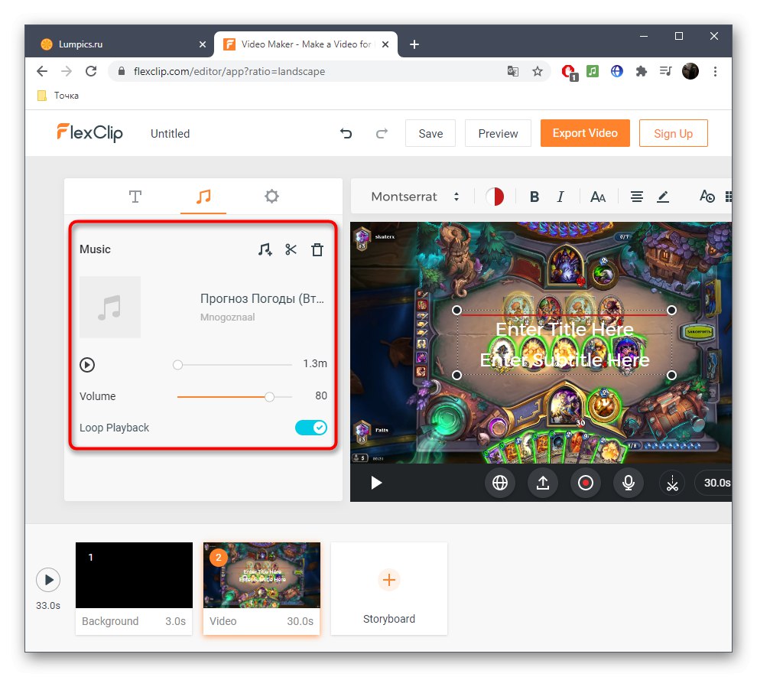Set text alignment
Viewport: 757px width, 677px height.
(x=637, y=197)
